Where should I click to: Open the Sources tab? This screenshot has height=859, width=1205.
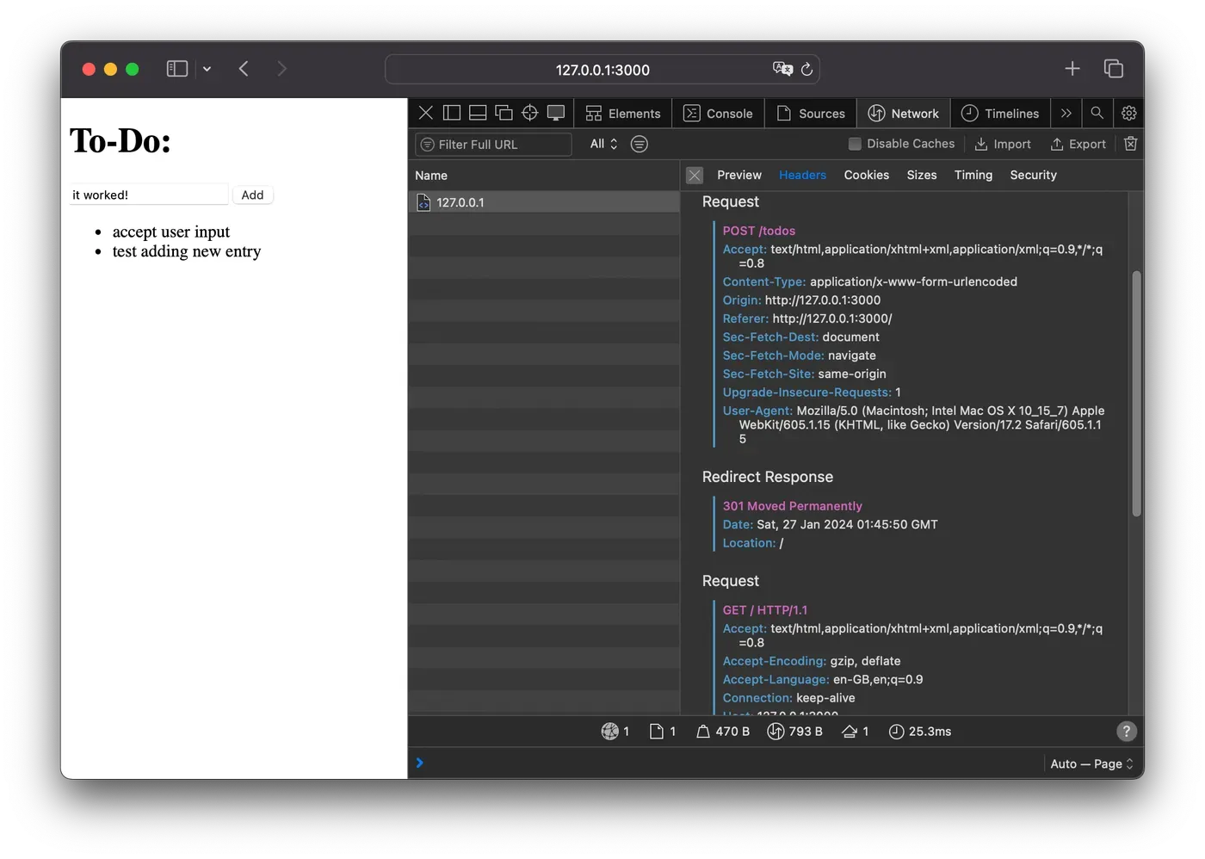(811, 114)
